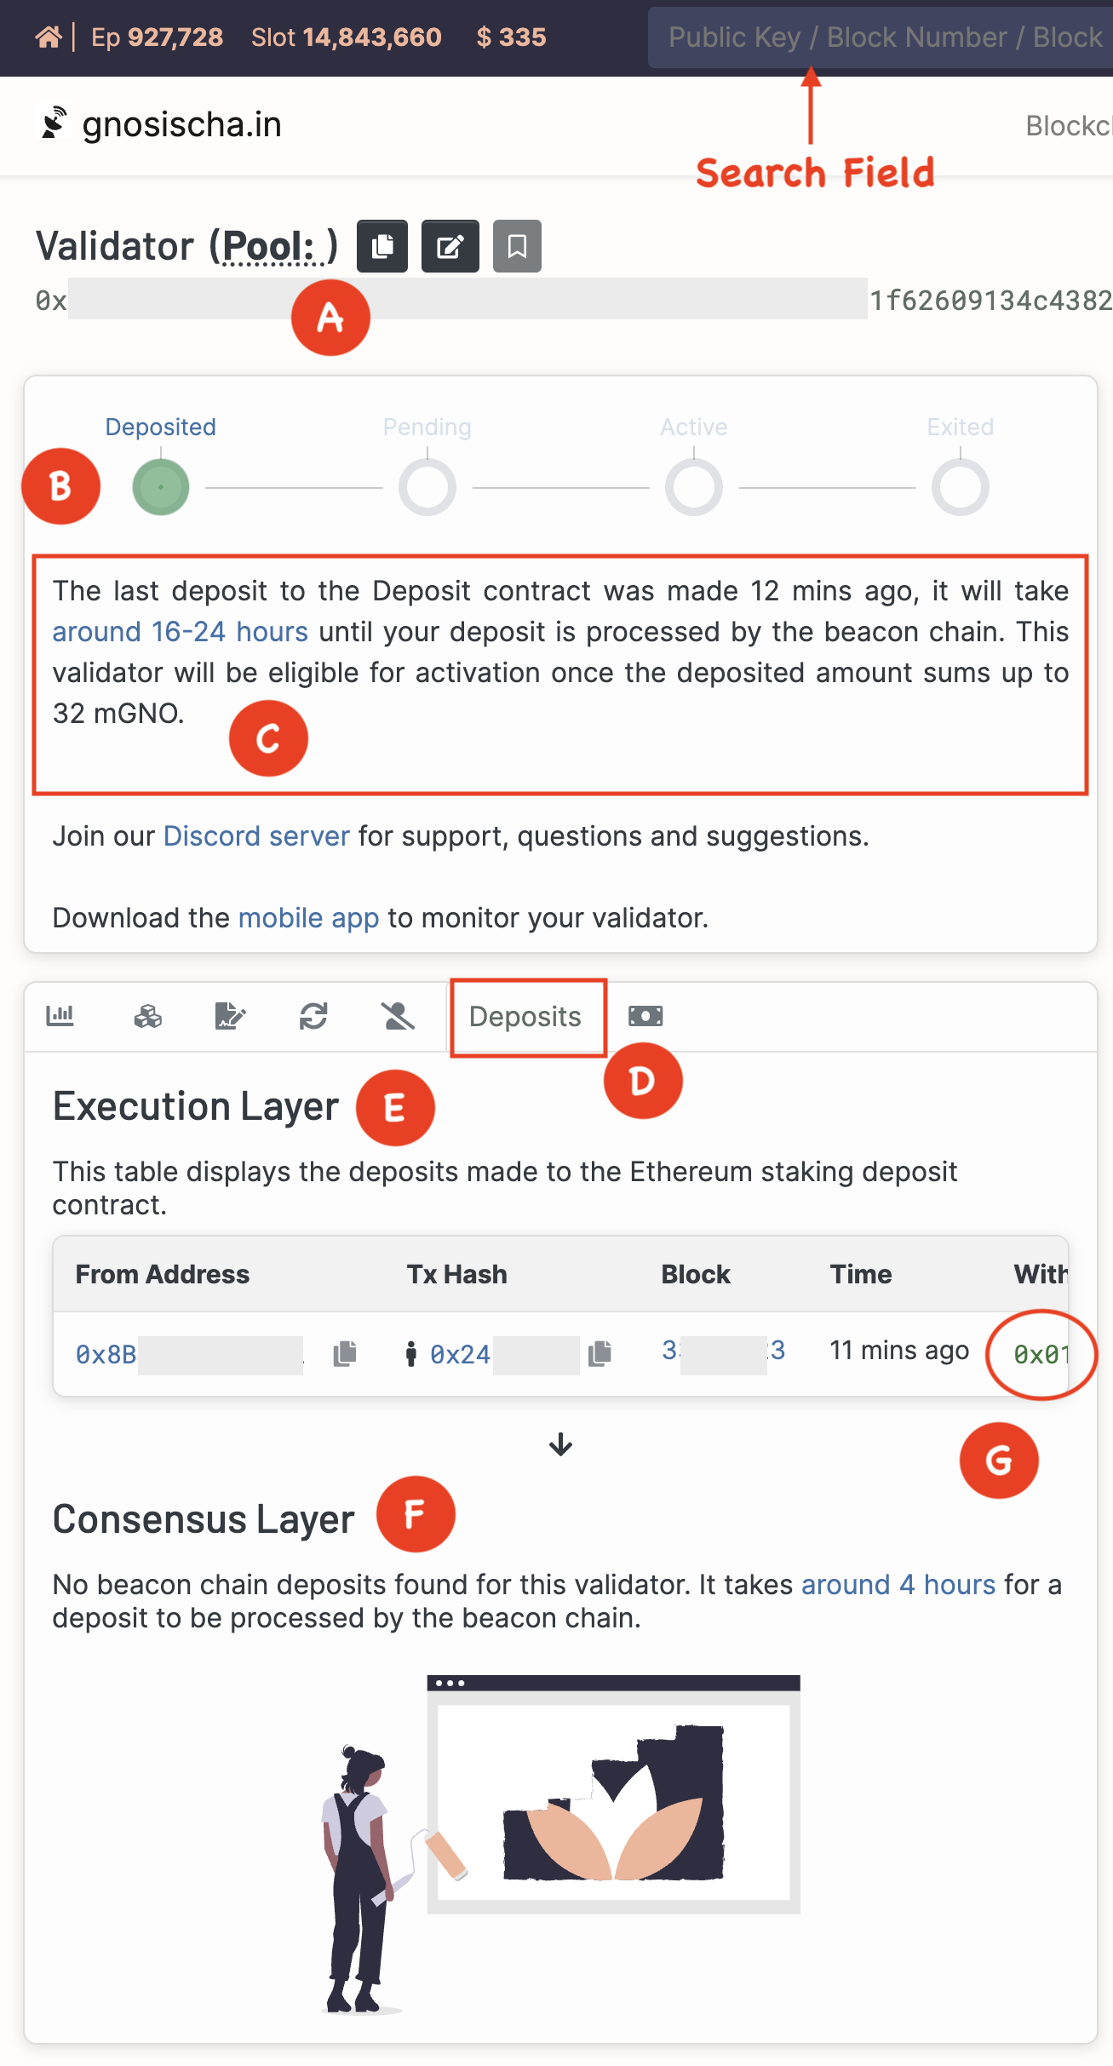The height and width of the screenshot is (2066, 1113).
Task: Copy the validator public key
Action: (x=382, y=246)
